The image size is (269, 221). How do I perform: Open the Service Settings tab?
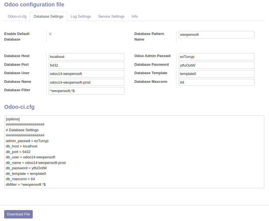click(111, 17)
